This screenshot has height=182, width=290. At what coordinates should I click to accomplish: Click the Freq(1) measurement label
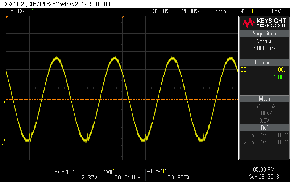pyautogui.click(x=109, y=172)
